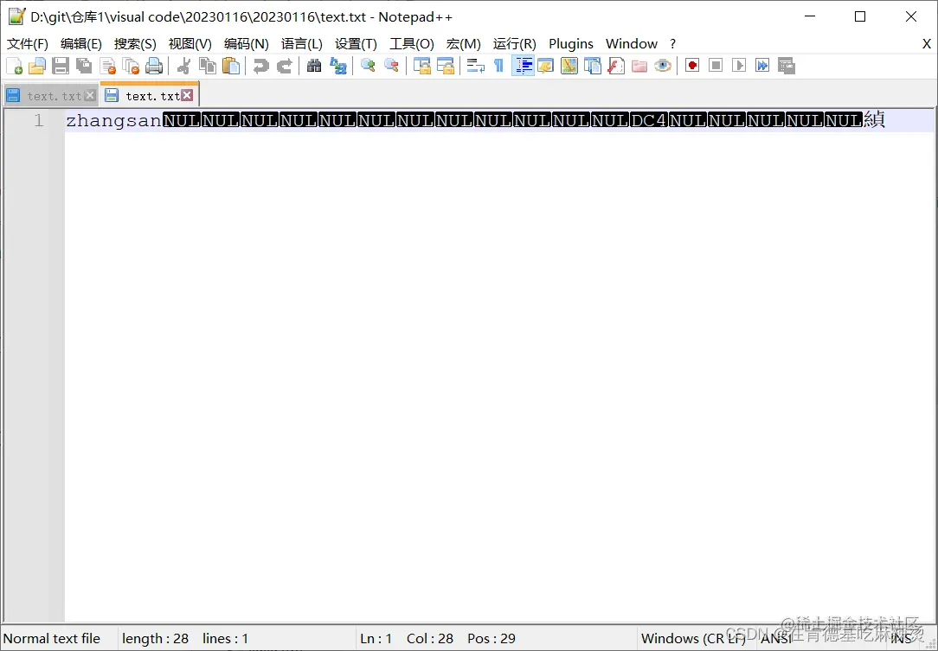This screenshot has height=651, width=938.
Task: Open the 编码(N) menu
Action: coord(246,43)
